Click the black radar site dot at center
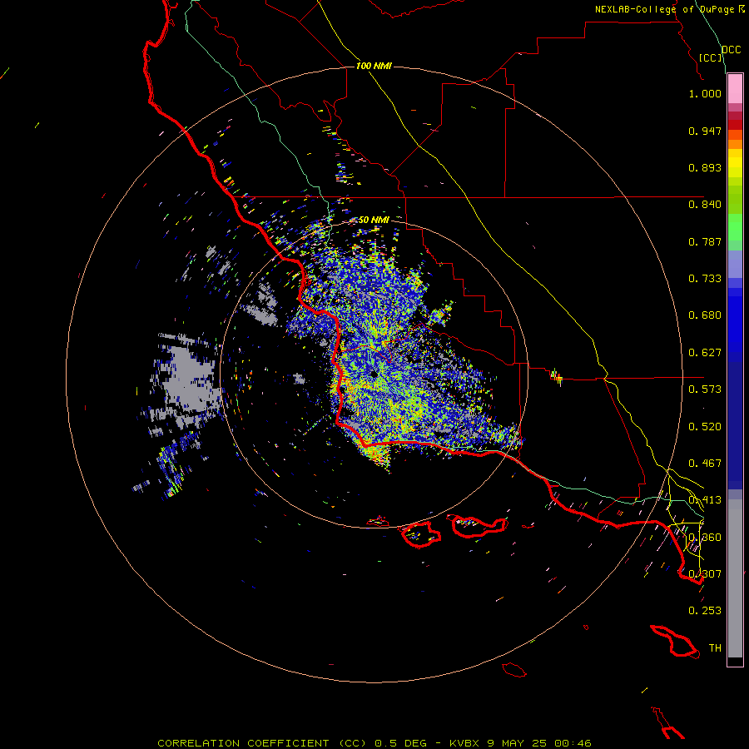749x749 pixels. 374,374
